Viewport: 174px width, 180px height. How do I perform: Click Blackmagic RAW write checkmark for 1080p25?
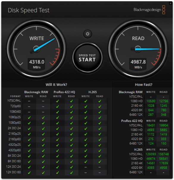click(x=29, y=117)
